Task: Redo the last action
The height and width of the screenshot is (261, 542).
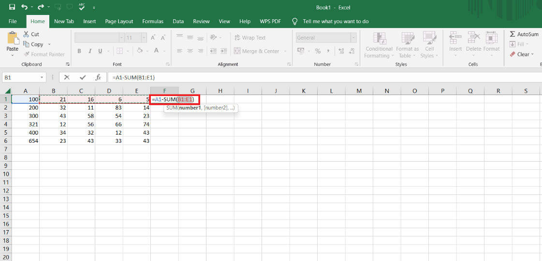Action: pyautogui.click(x=41, y=7)
